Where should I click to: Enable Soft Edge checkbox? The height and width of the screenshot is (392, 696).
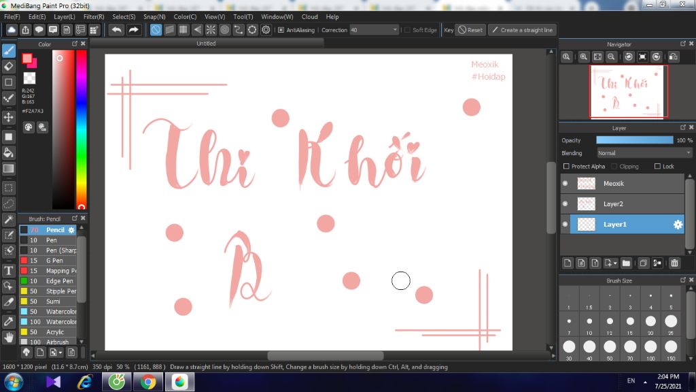pos(407,30)
